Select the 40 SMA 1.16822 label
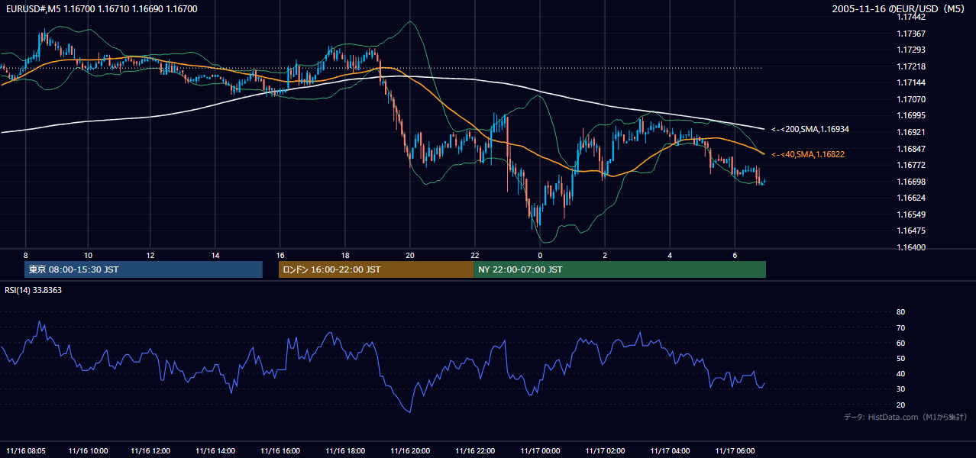 pyautogui.click(x=808, y=154)
